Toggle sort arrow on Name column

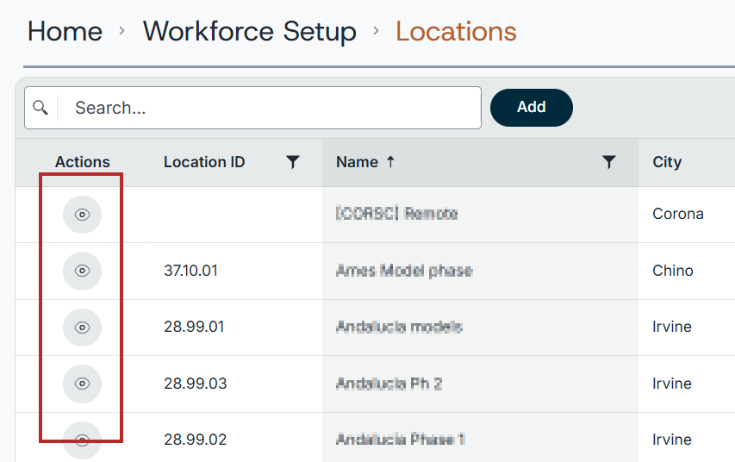[390, 162]
